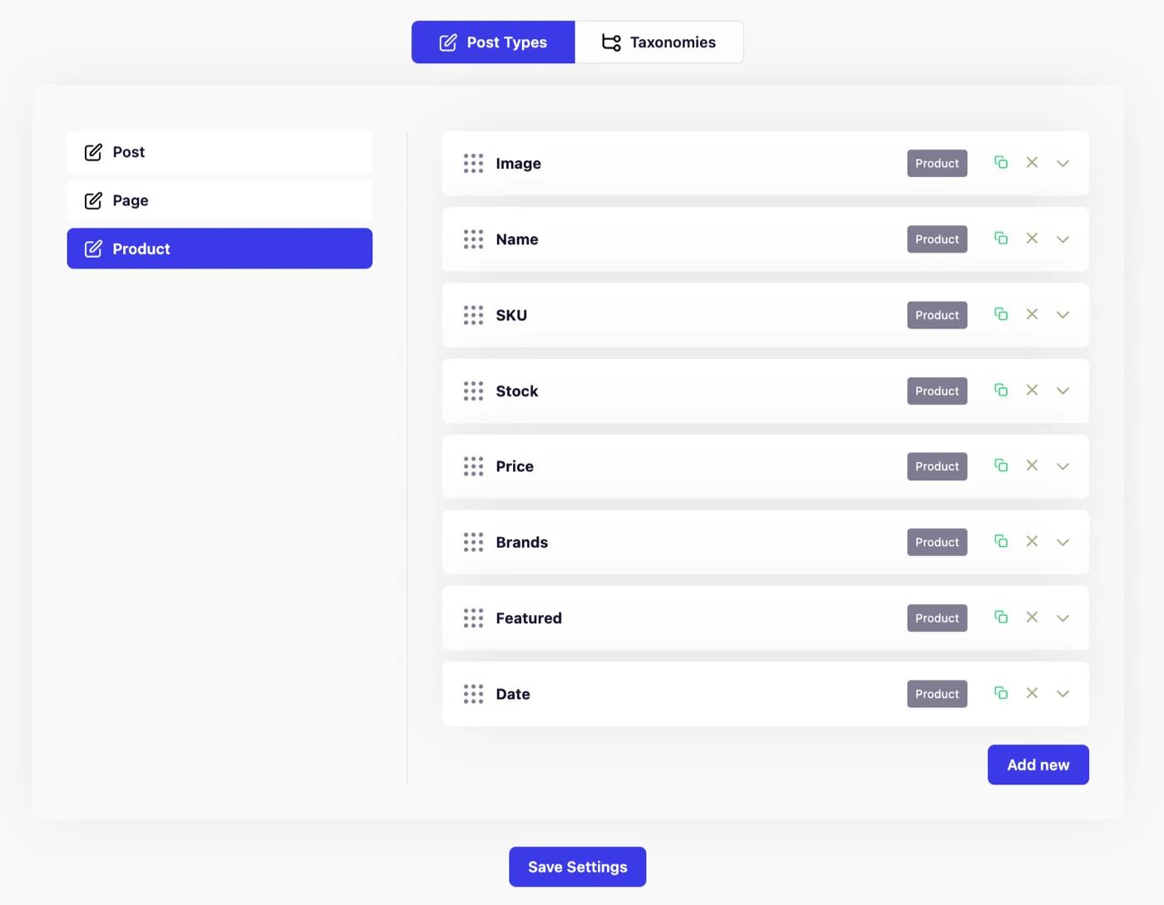
Task: Delete the Date field using the X icon
Action: [1032, 693]
